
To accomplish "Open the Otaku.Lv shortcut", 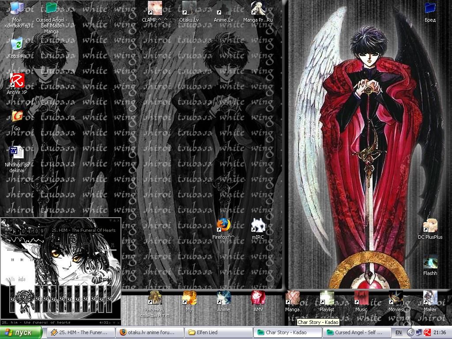I will pos(189,11).
